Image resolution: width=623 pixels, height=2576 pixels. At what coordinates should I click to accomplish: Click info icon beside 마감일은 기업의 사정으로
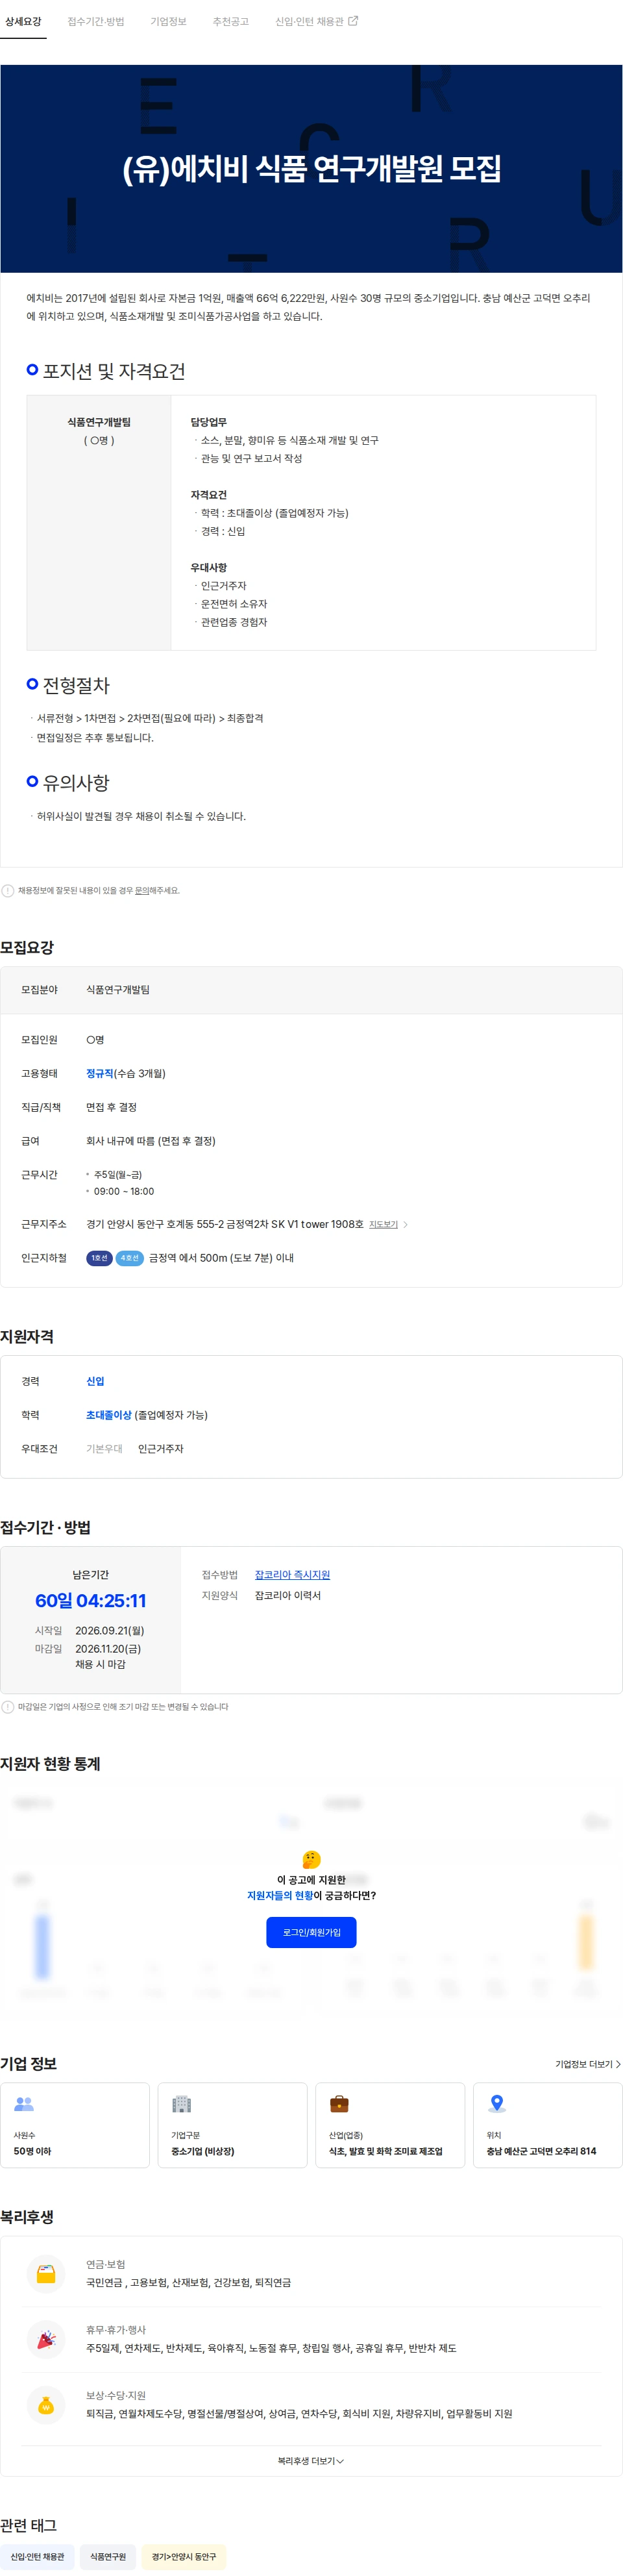click(8, 1707)
